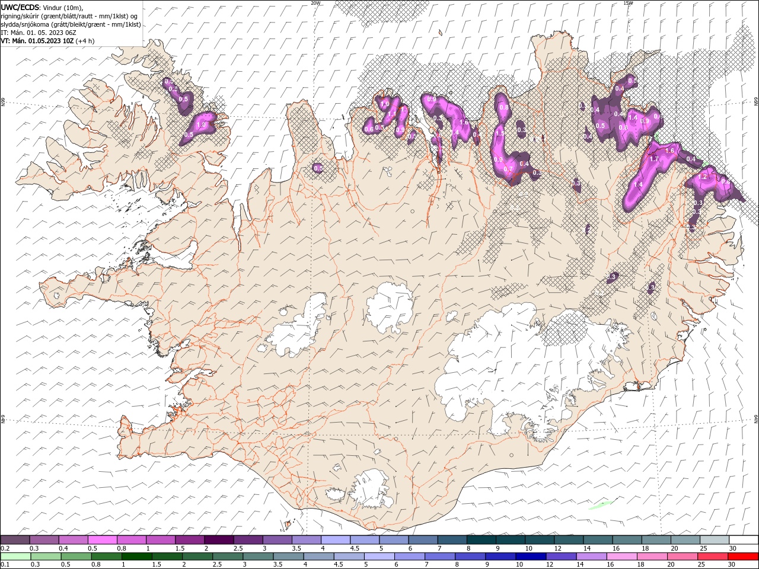The height and width of the screenshot is (569, 759).
Task: Pick the 4 grey-blue rain legend swatch
Action: coord(318,557)
